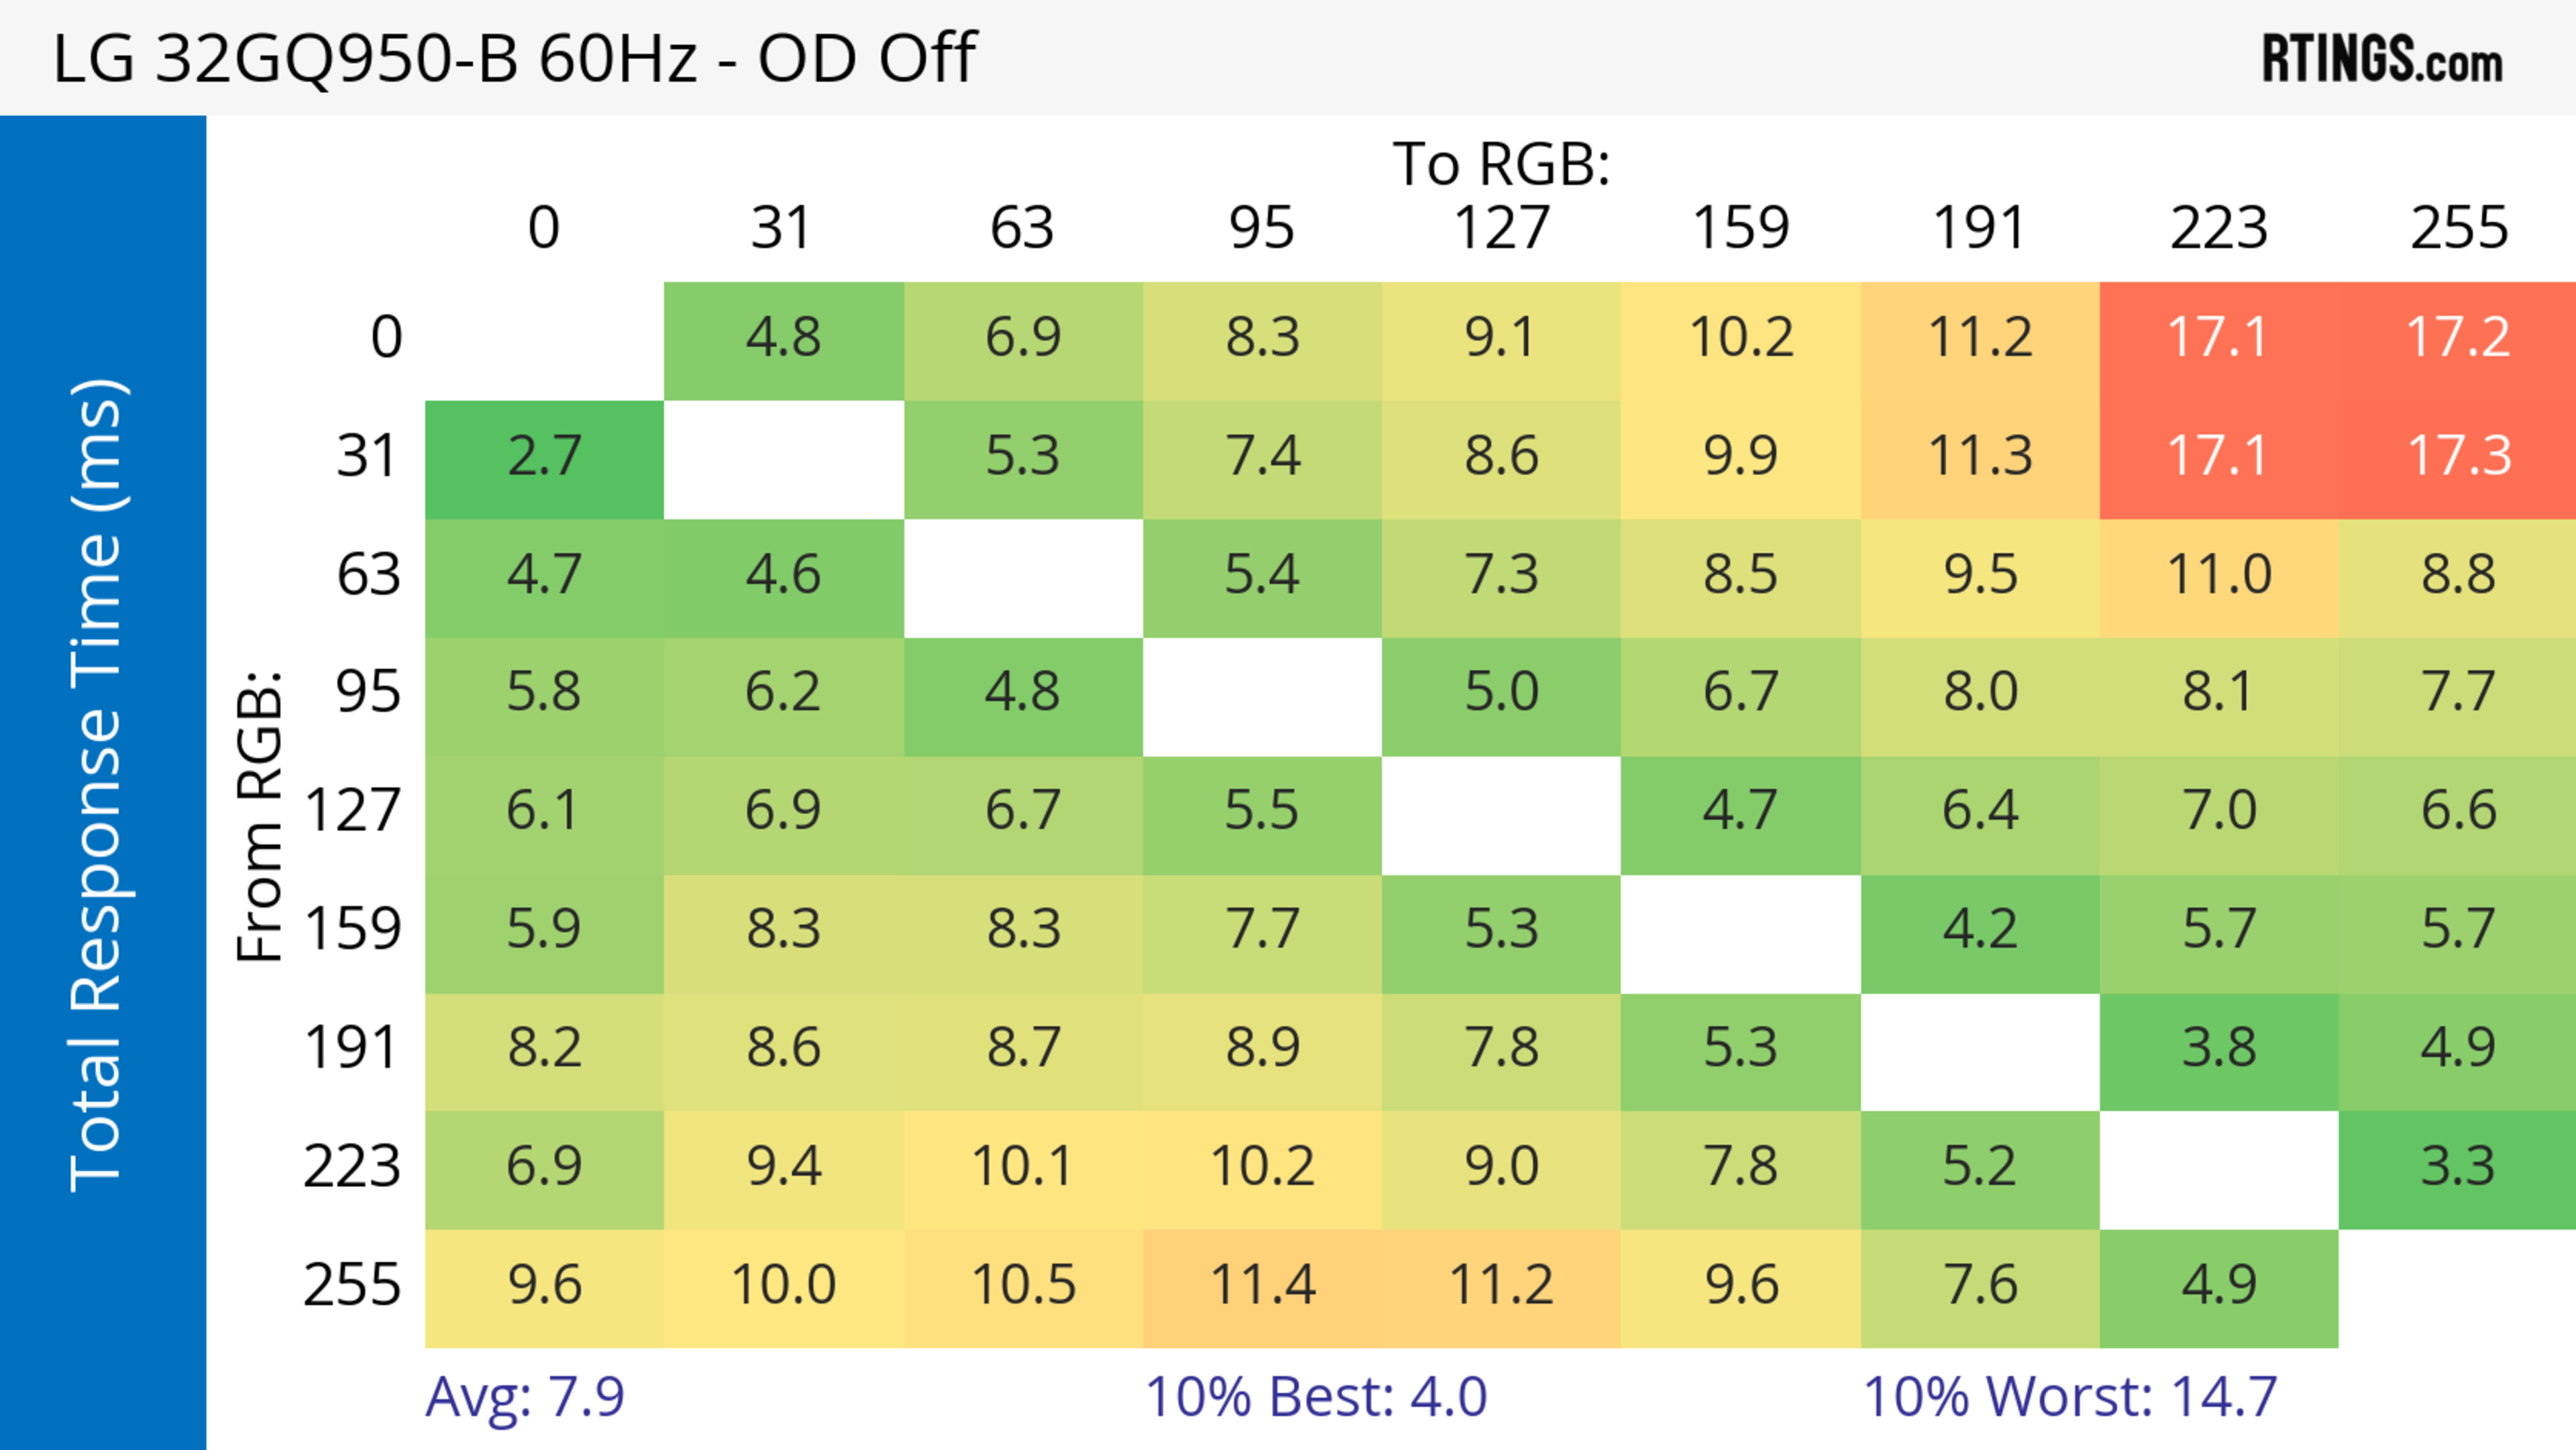This screenshot has height=1450, width=2576.
Task: Click the 10% Worst: 14.7 label
Action: [2069, 1397]
